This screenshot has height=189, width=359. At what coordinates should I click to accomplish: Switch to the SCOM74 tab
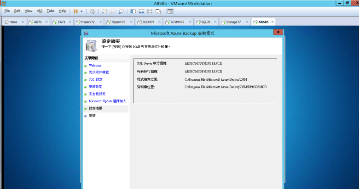147,22
